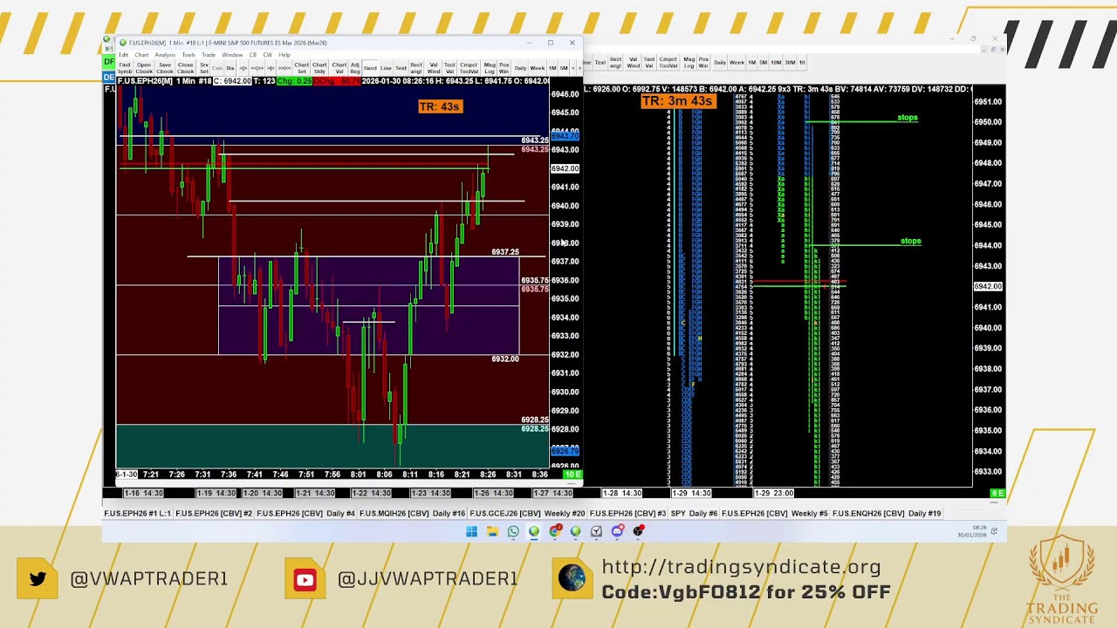1117x628 pixels.
Task: Open the Analysis menu
Action: coord(165,55)
